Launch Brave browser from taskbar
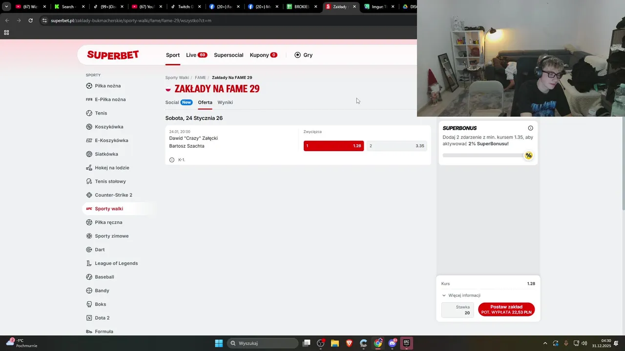The height and width of the screenshot is (351, 625). pyautogui.click(x=349, y=343)
